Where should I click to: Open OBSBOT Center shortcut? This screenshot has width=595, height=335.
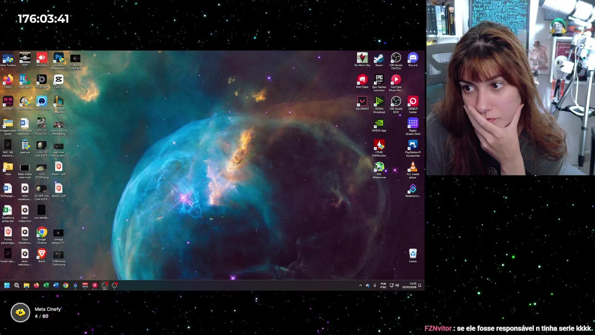pyautogui.click(x=413, y=105)
